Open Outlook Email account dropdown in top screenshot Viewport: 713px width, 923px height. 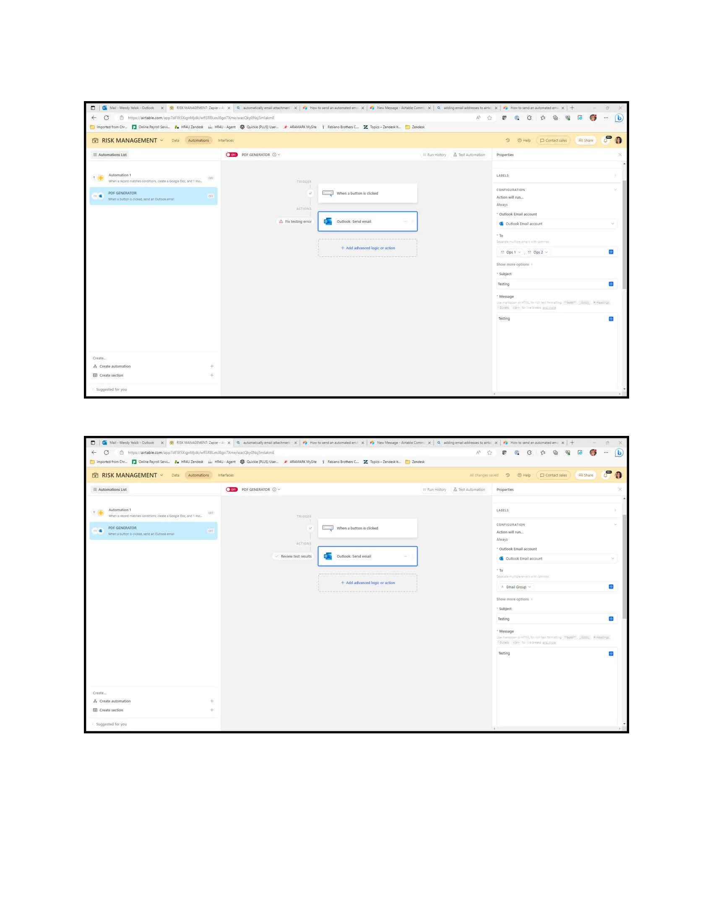(x=557, y=224)
